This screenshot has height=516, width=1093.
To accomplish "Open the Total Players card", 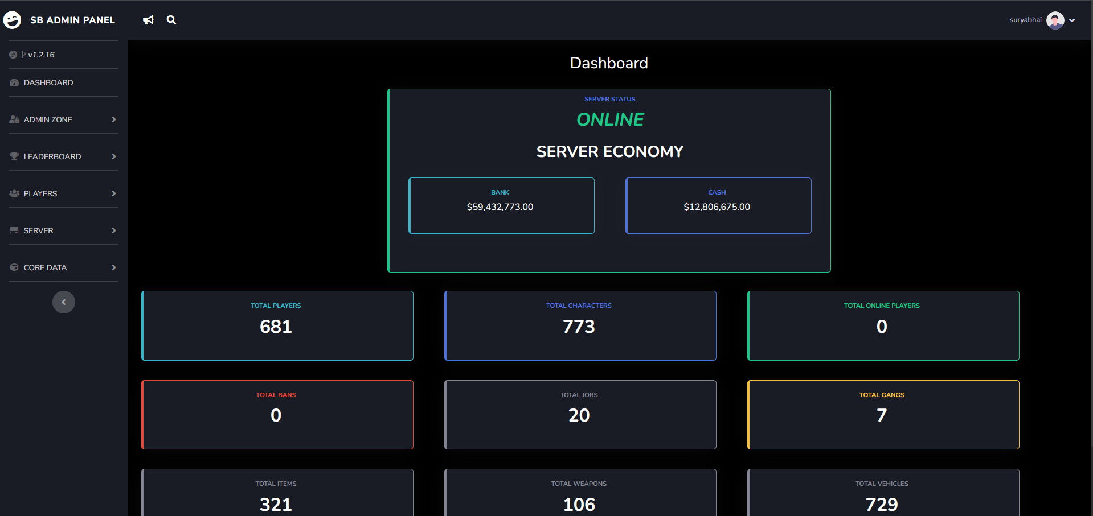I will point(277,325).
